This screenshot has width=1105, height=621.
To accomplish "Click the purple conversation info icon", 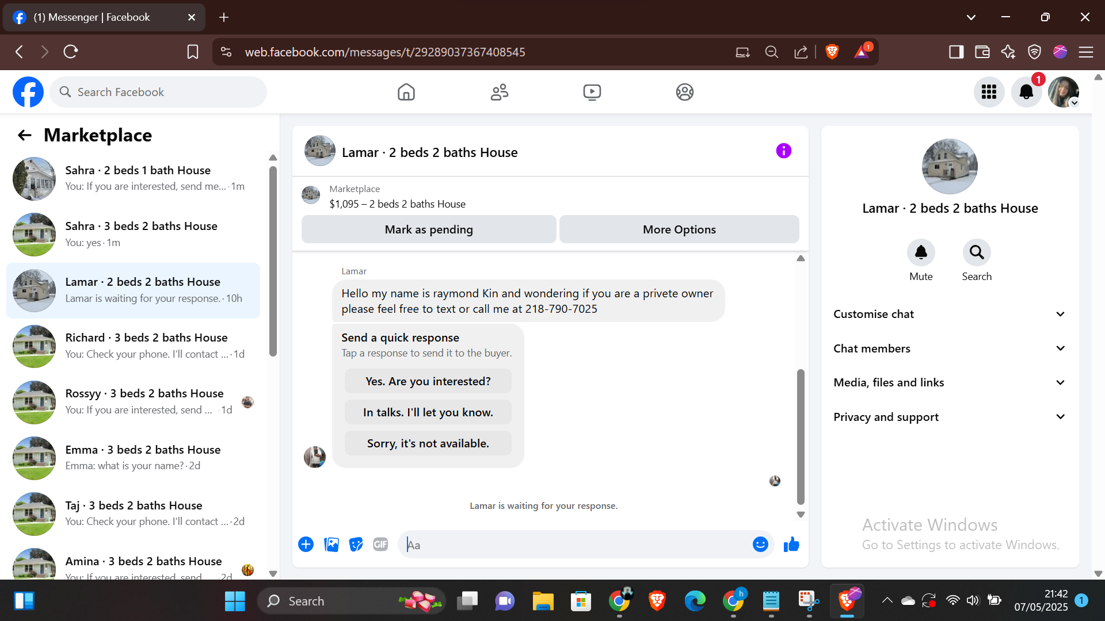I will (783, 151).
